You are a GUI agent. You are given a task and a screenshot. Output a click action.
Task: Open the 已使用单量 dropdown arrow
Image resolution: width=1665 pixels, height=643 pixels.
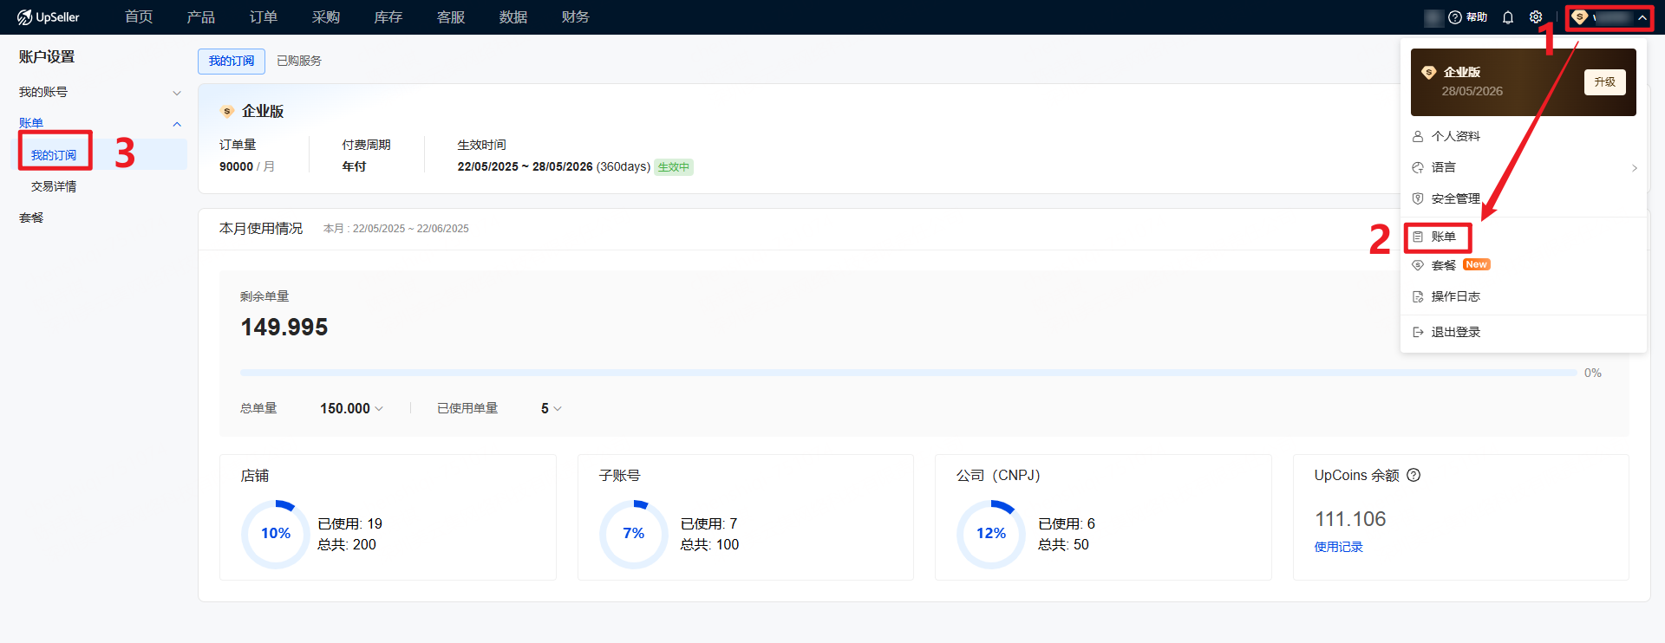(557, 408)
